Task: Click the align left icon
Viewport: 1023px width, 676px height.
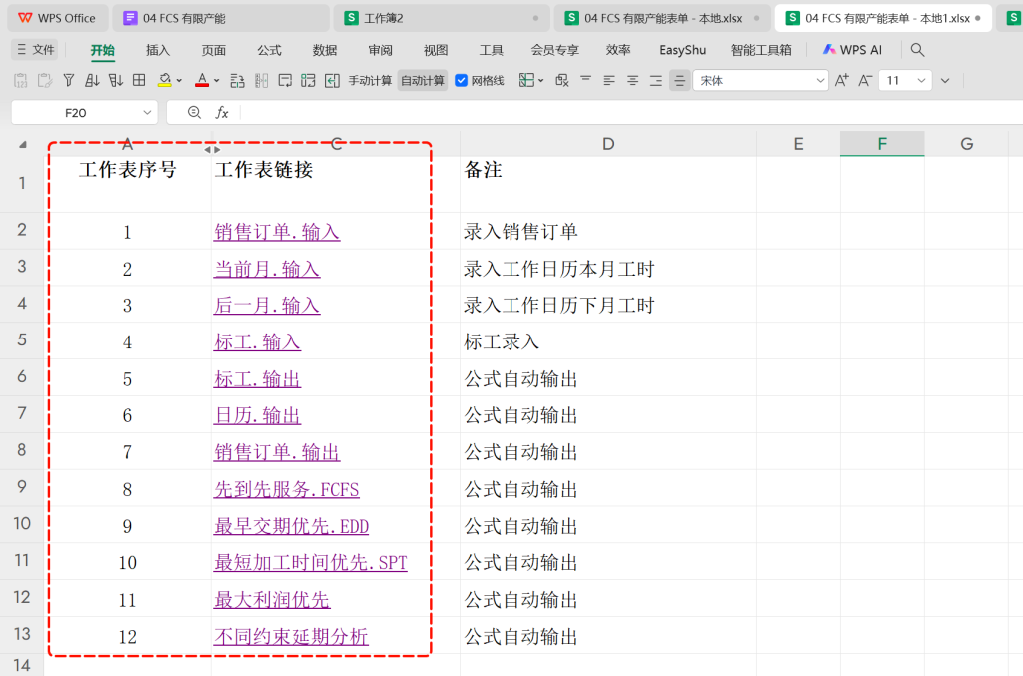Action: tap(609, 80)
